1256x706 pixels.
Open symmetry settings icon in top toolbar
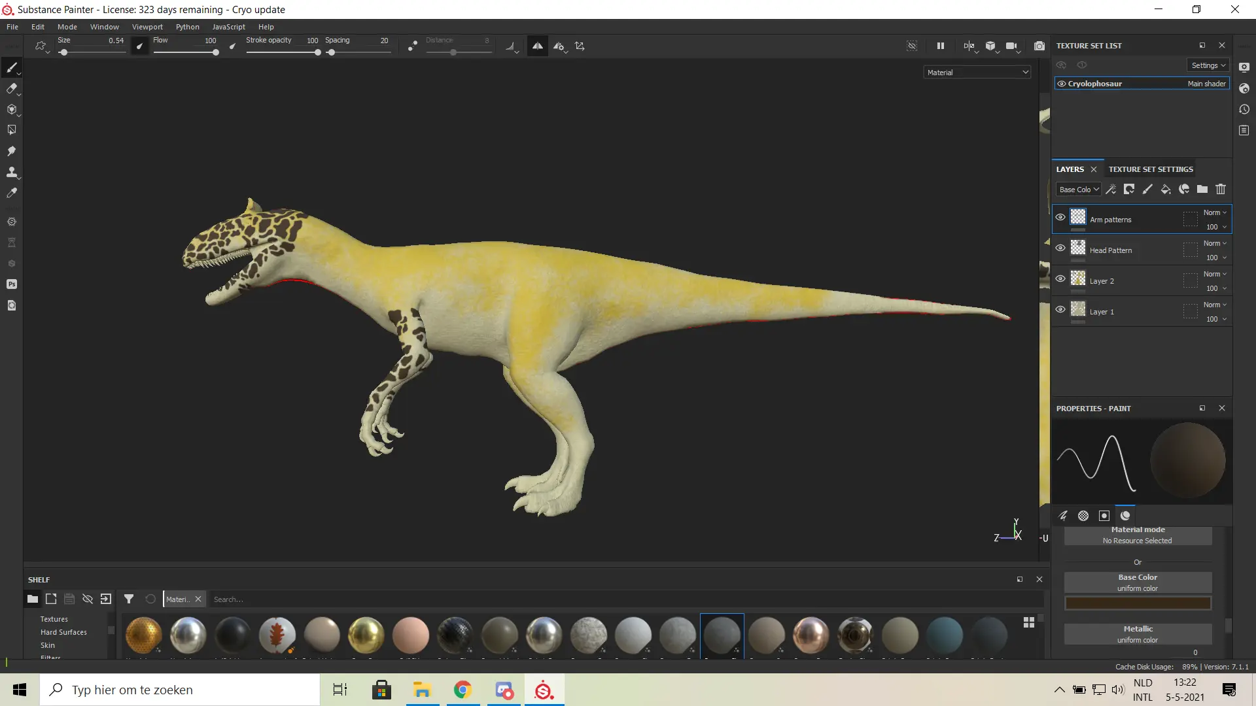click(x=559, y=46)
